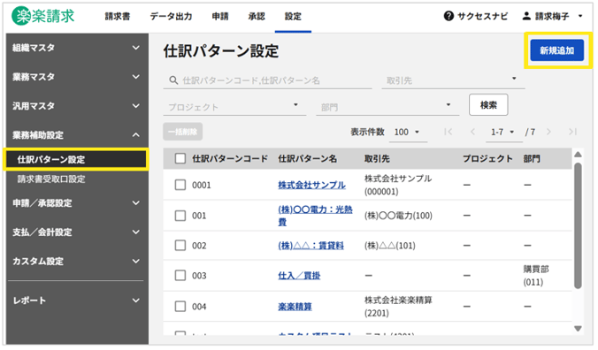Click the 株式会社楽楽精算 (2201) cell
Viewport: 598px width, 350px height.
[398, 306]
